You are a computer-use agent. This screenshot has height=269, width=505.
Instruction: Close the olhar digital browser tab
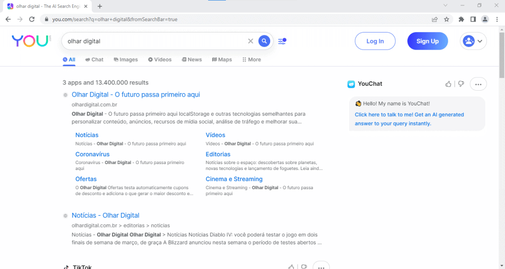(85, 6)
